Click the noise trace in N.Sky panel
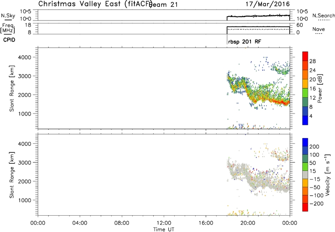Viewport: 335px width, 232px height. [258, 16]
